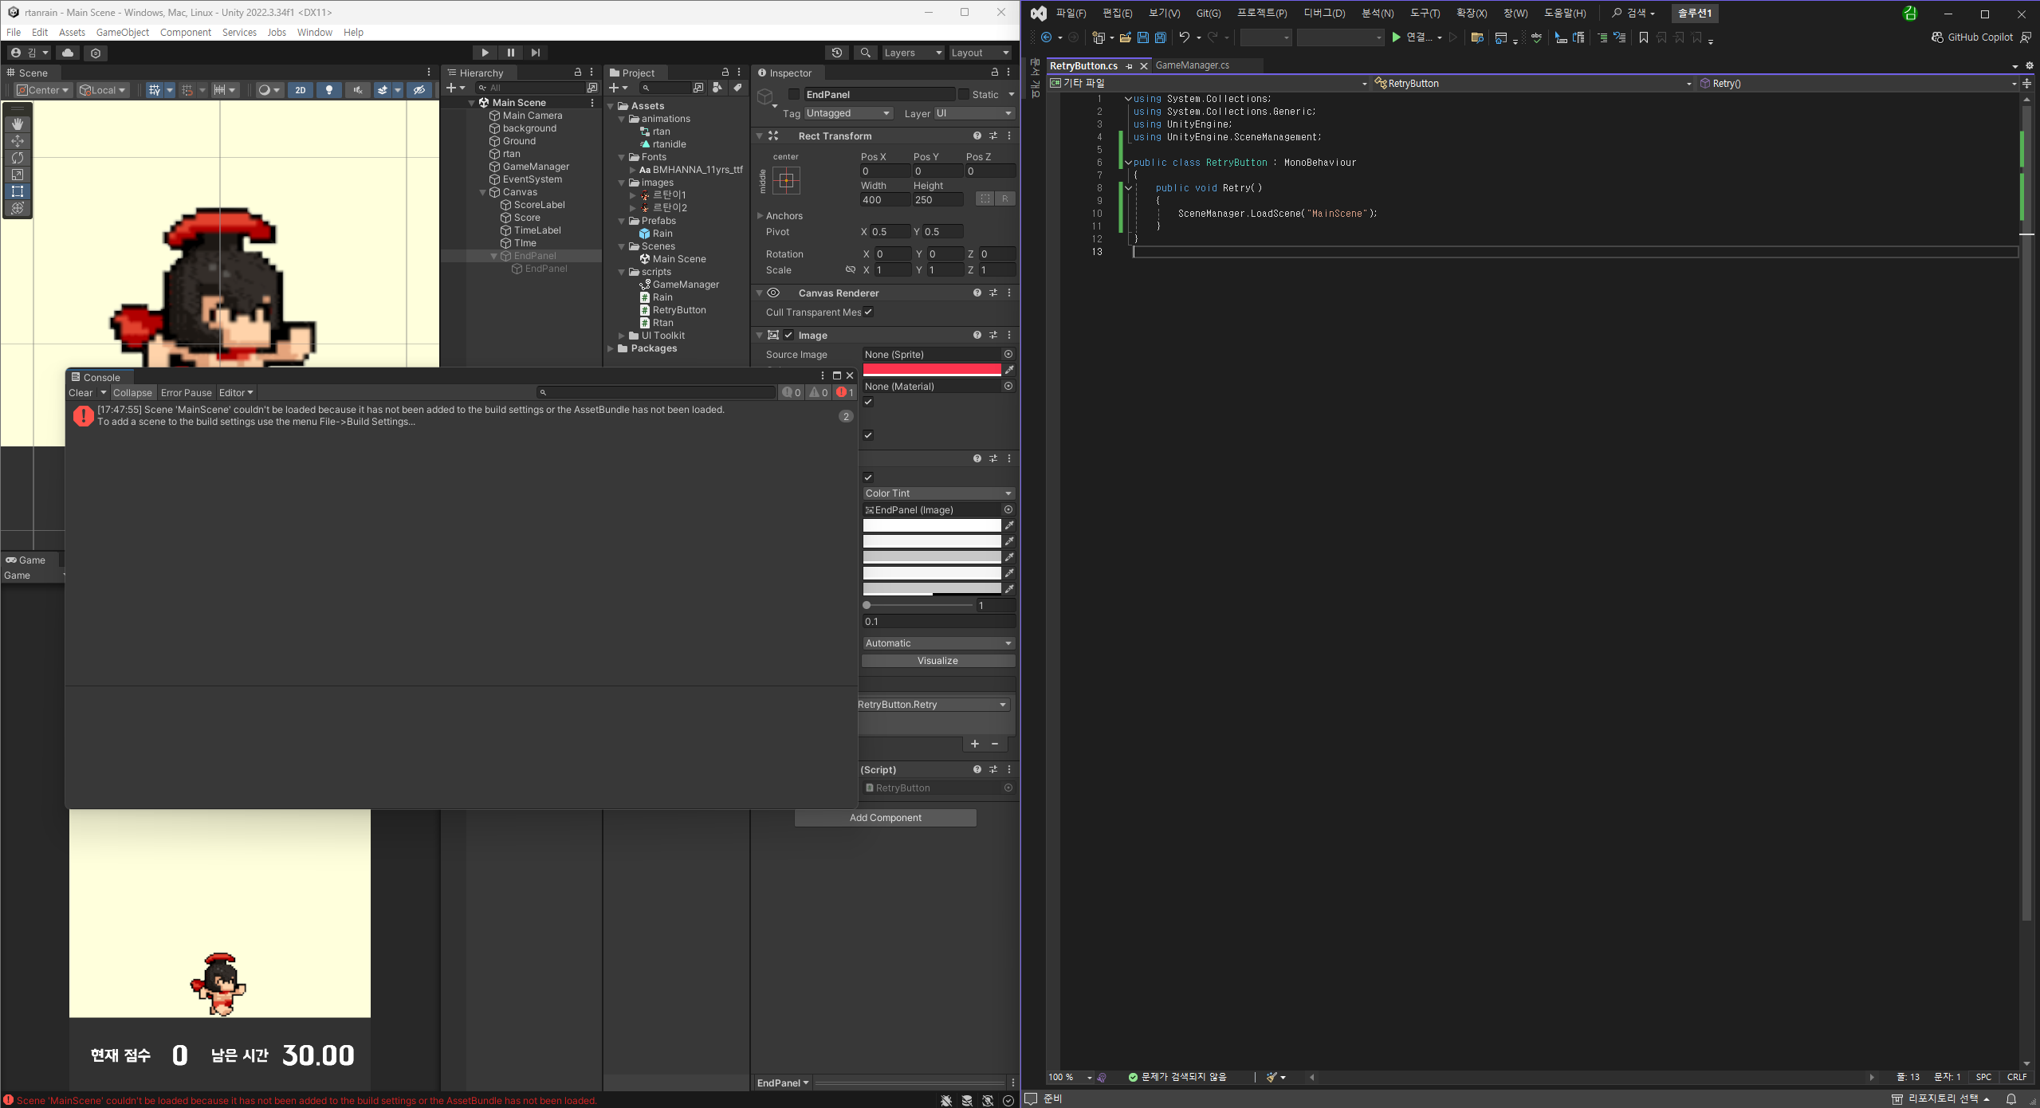Toggle Image component enabled checkbox
The width and height of the screenshot is (2040, 1108).
788,335
